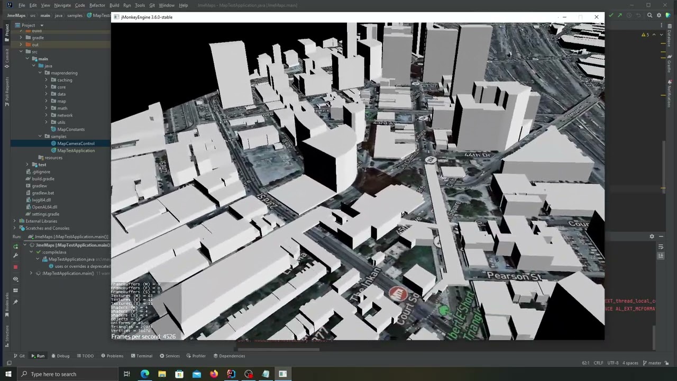Click the Rerun button in Run panel
677x381 pixels.
pos(15,246)
